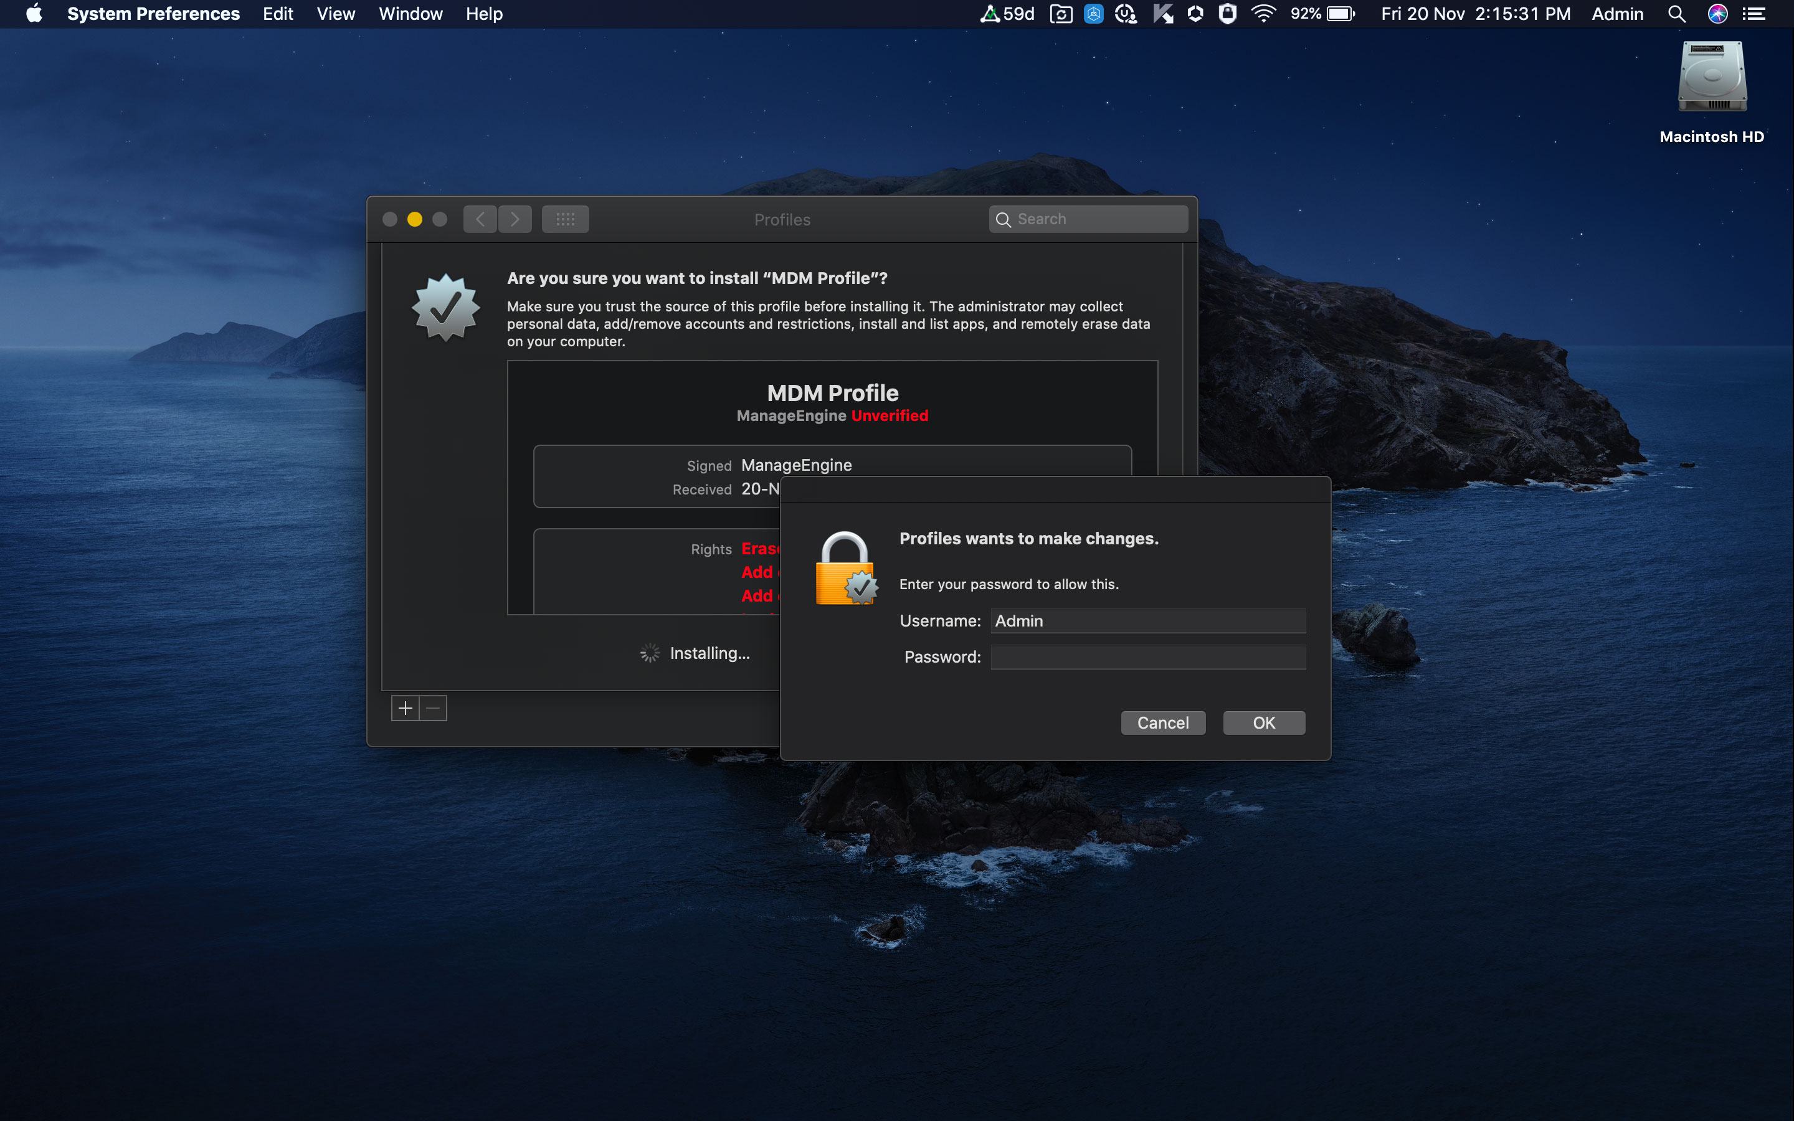Viewport: 1794px width, 1121px height.
Task: Open the Apple menu
Action: point(34,14)
